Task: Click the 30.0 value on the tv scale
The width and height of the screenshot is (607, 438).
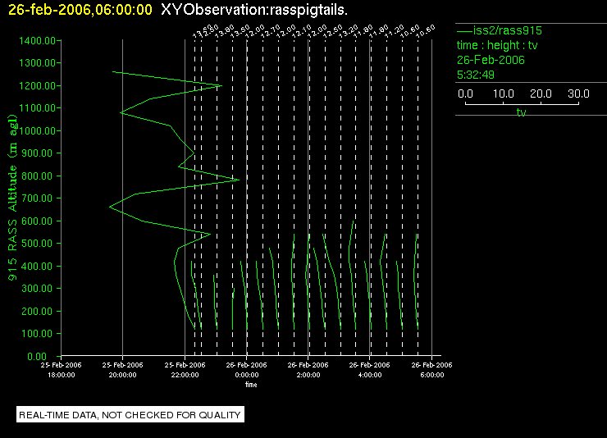Action: coord(578,94)
